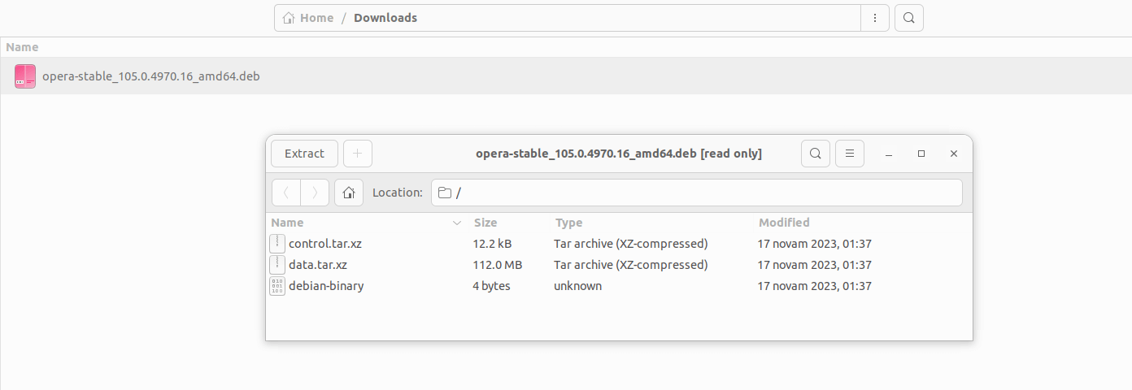The height and width of the screenshot is (390, 1132).
Task: Sort archive contents by Type column
Action: pos(569,223)
